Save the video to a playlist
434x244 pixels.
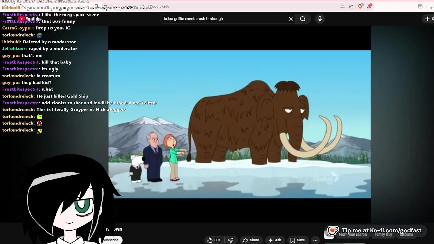point(297,240)
